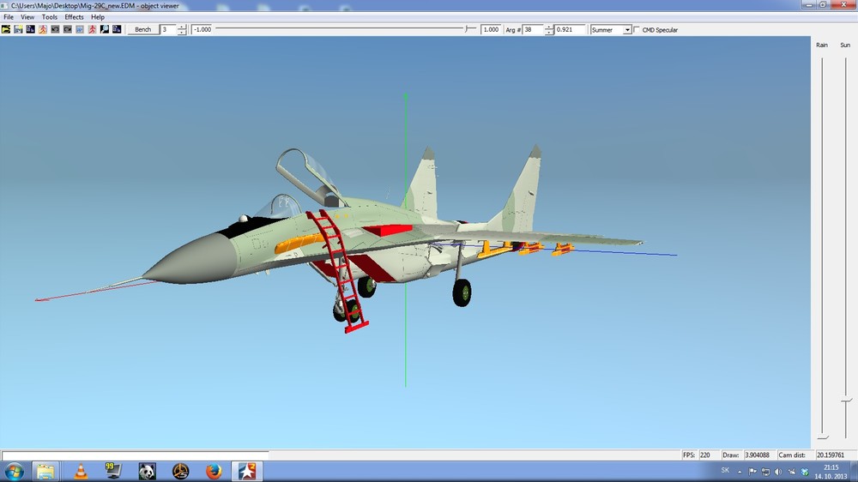Screen dimensions: 858x482
Task: Click the Bench count field showing 3
Action: [x=168, y=29]
